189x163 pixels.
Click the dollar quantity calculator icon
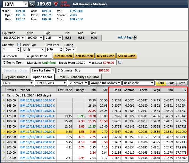[x=19, y=45]
